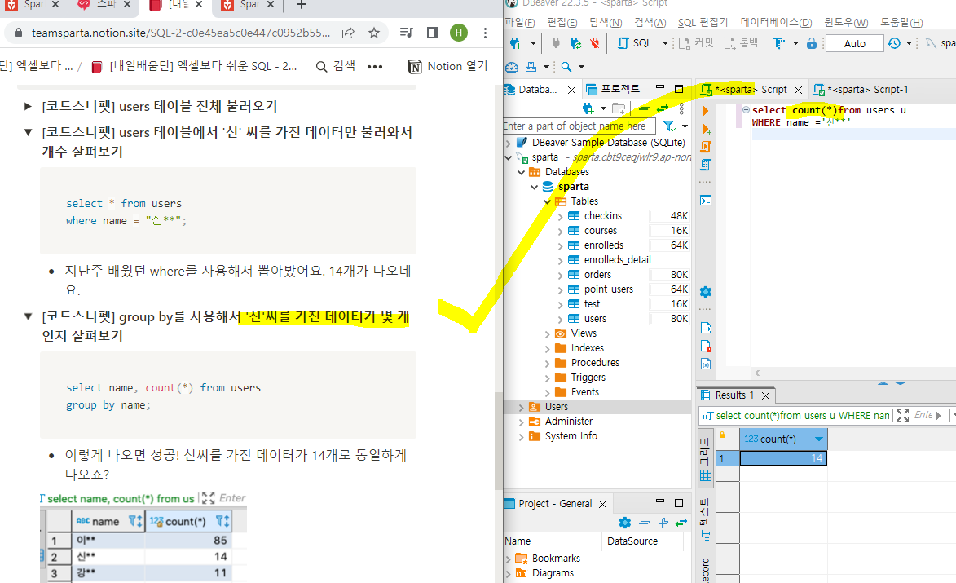Click the red Disconnect icon in DBeaver toolbar
This screenshot has width=956, height=583.
coord(594,43)
